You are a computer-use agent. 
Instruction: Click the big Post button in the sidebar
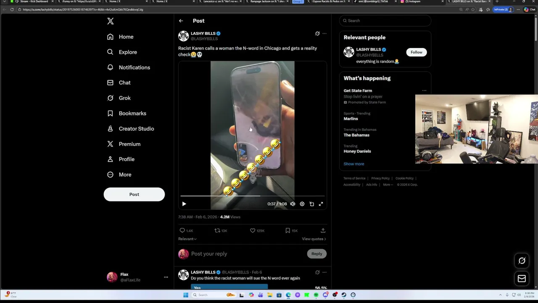[x=134, y=194]
